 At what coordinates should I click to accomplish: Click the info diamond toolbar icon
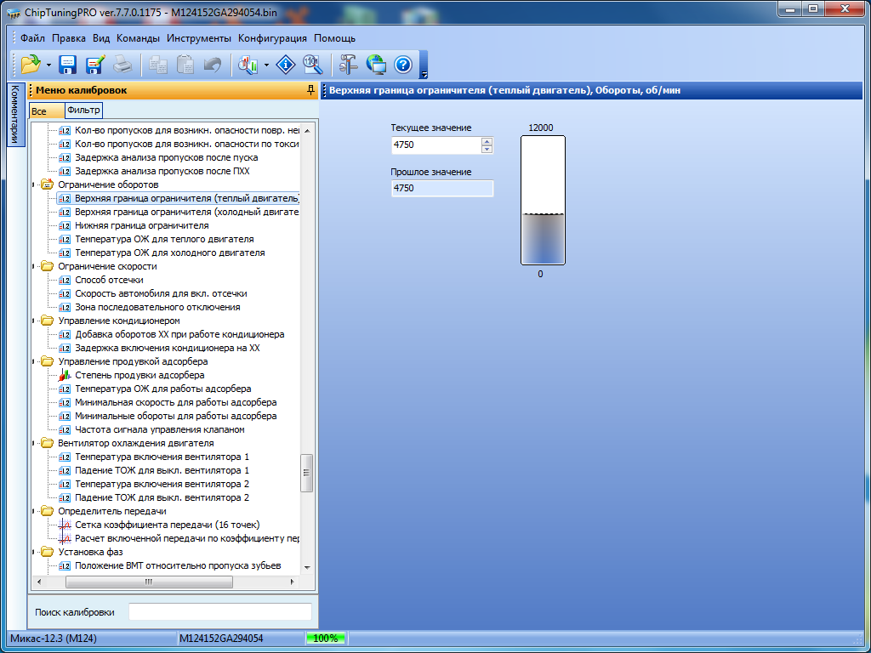(287, 64)
